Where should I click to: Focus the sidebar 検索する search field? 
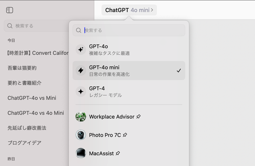tap(36, 26)
